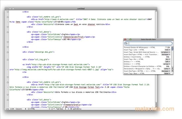Select Insert DocType ▸ HTML 4.01 Transitional item

click(147, 55)
